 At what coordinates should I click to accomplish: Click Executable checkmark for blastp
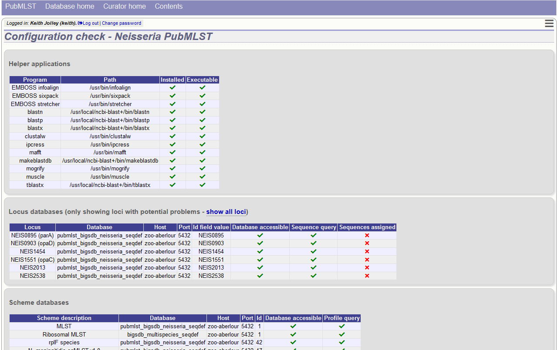[x=203, y=120]
